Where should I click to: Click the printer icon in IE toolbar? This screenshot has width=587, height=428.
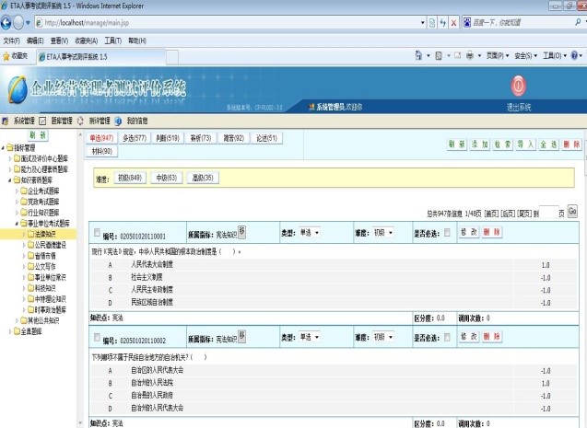point(469,56)
